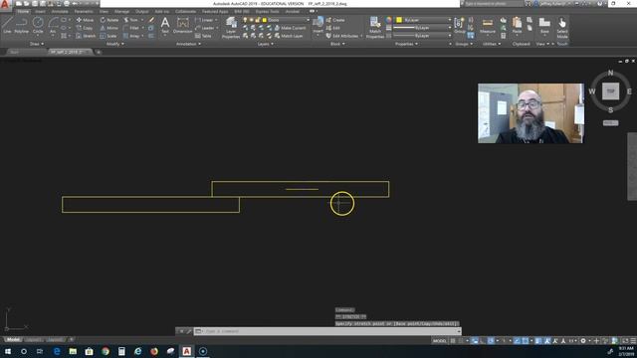Open the Parametric ribbon tab
This screenshot has height=358, width=637.
[x=84, y=12]
